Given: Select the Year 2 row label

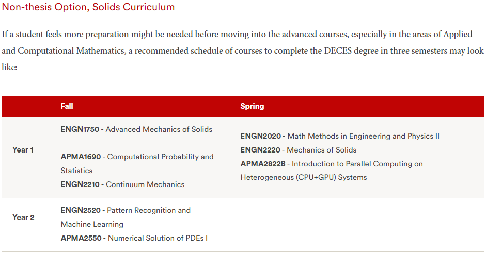Looking at the screenshot, I should pyautogui.click(x=24, y=217).
